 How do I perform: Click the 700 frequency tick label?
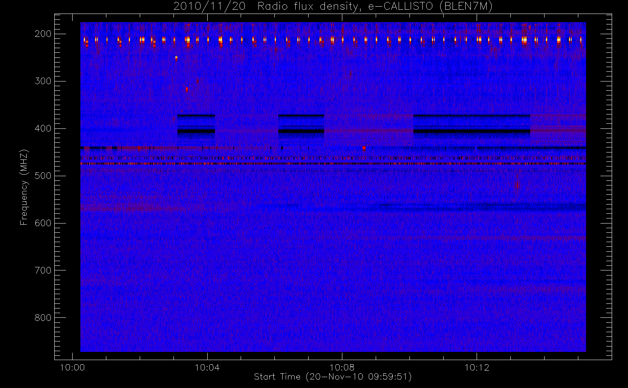point(43,270)
